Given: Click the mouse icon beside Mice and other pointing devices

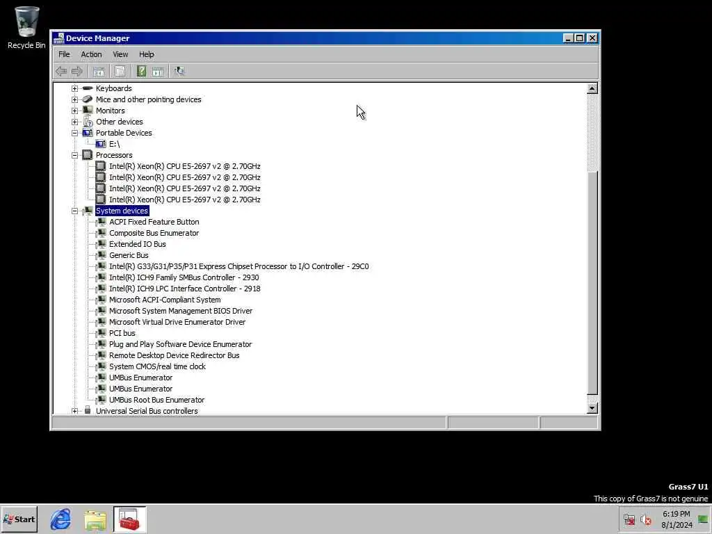Looking at the screenshot, I should 88,99.
